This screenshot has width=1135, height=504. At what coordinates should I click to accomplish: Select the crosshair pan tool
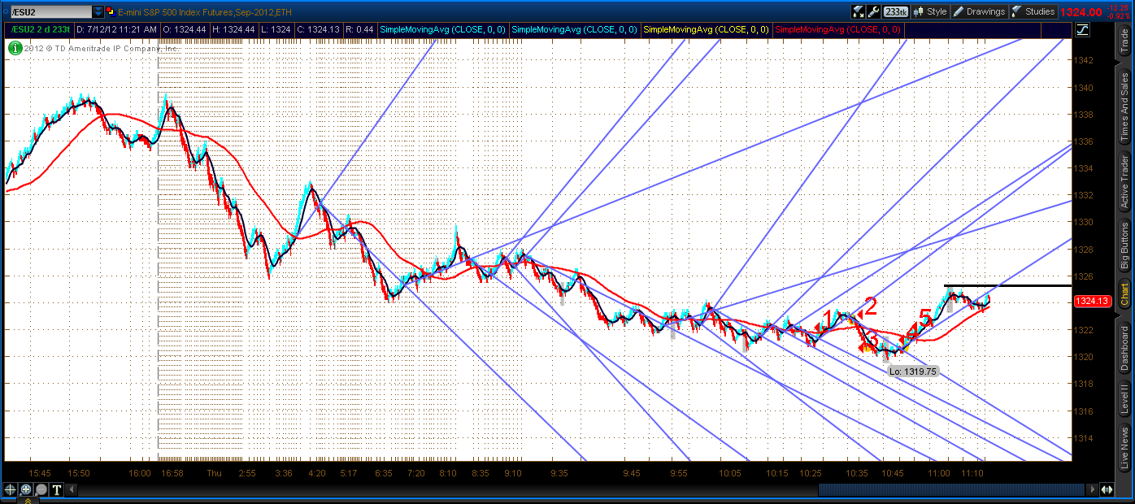pyautogui.click(x=10, y=489)
